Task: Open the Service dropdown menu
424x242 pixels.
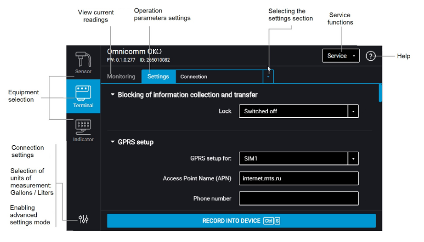Action: coord(341,56)
